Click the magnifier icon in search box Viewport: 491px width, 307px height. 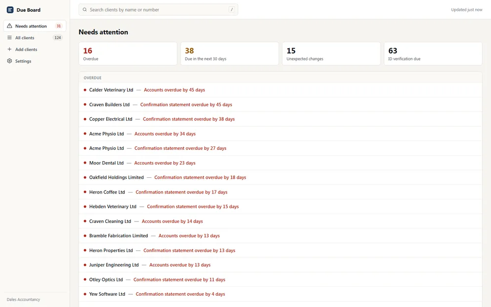84,10
